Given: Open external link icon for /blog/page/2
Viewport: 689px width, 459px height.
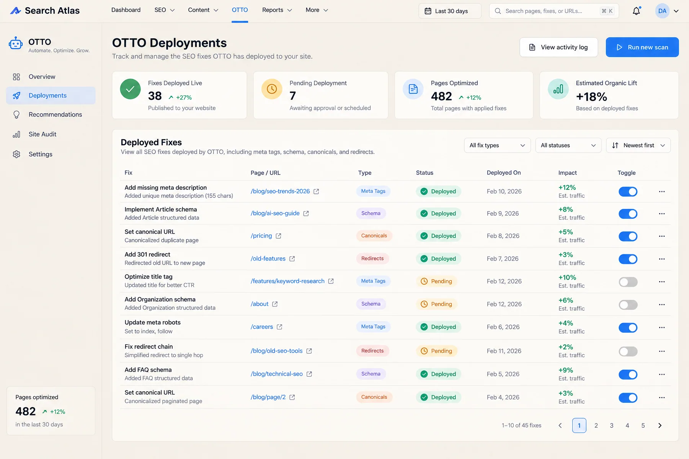Looking at the screenshot, I should [x=292, y=397].
